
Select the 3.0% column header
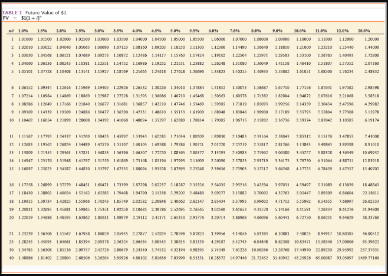point(99,31)
